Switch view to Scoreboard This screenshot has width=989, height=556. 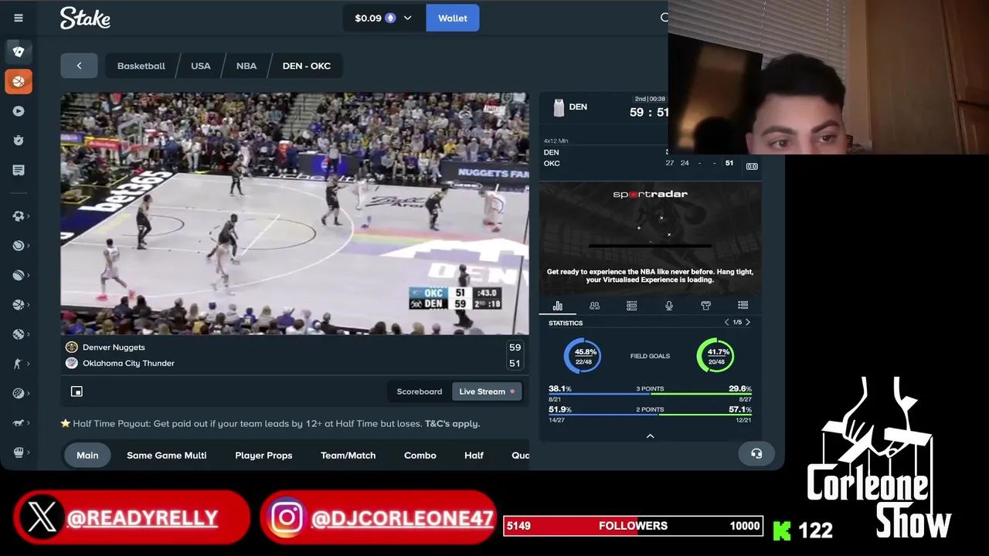(420, 392)
